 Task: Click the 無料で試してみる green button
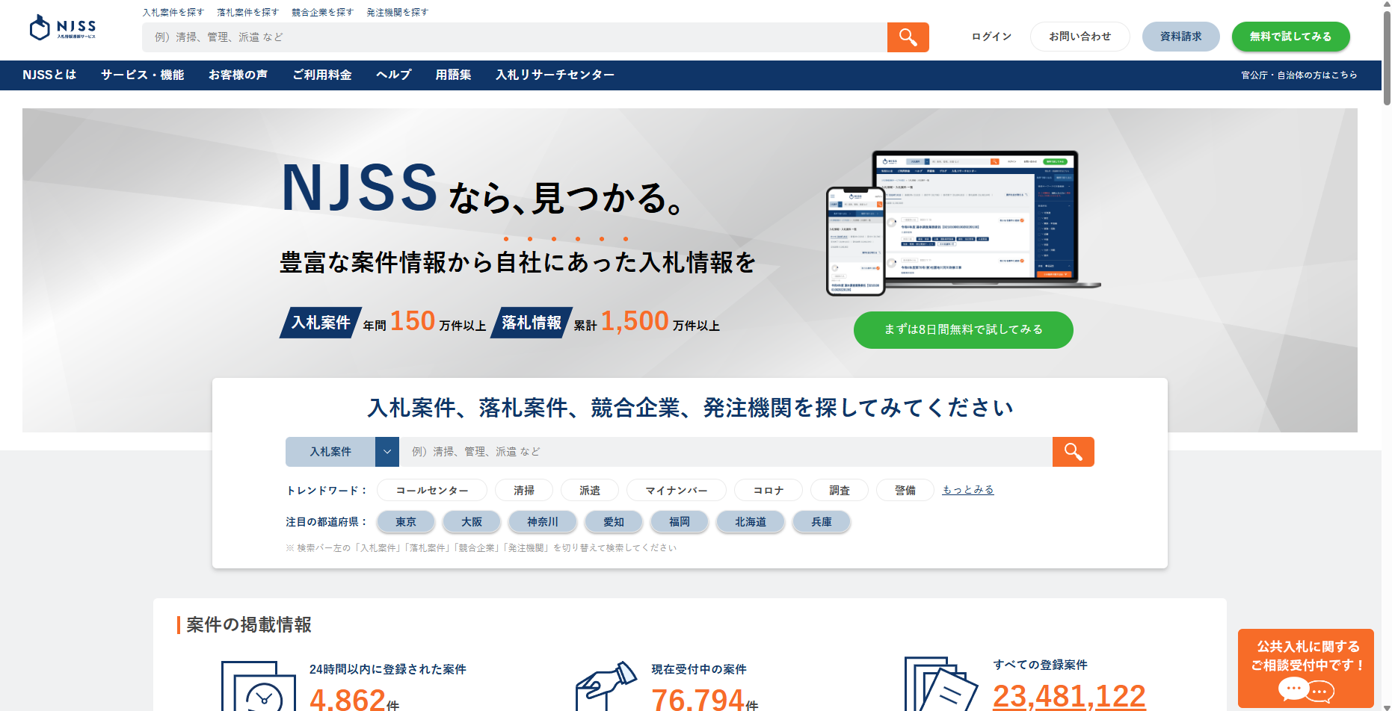1291,37
